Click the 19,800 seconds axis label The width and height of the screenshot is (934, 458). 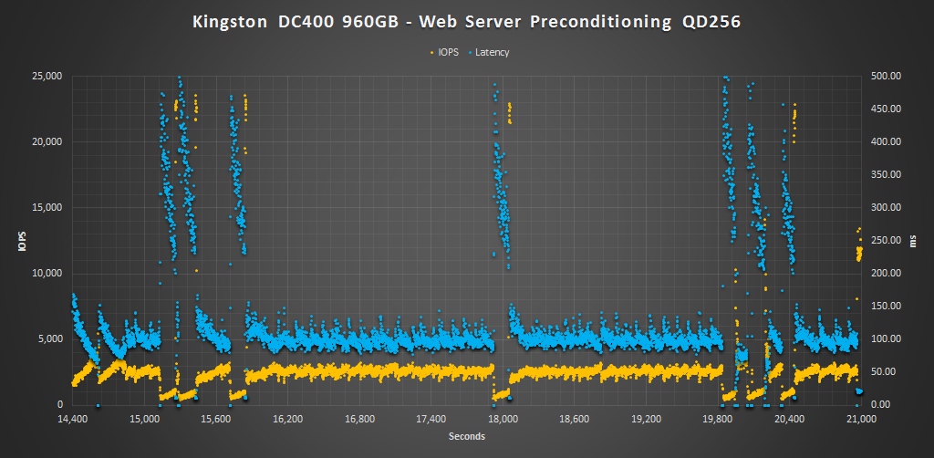(x=718, y=418)
